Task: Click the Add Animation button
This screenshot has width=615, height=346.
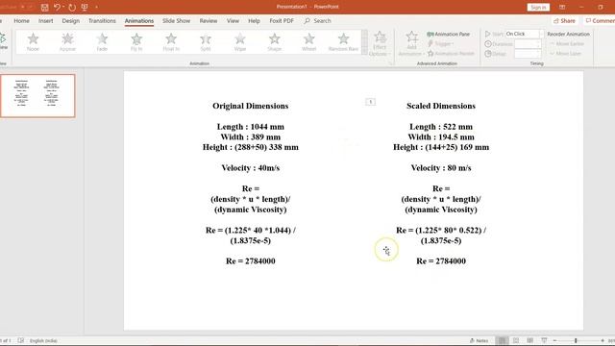Action: 411,43
